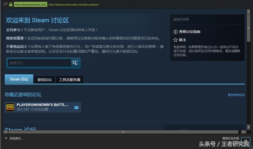Click the horizontal scrollbar right arrow
The width and height of the screenshot is (253, 149).
[244, 132]
